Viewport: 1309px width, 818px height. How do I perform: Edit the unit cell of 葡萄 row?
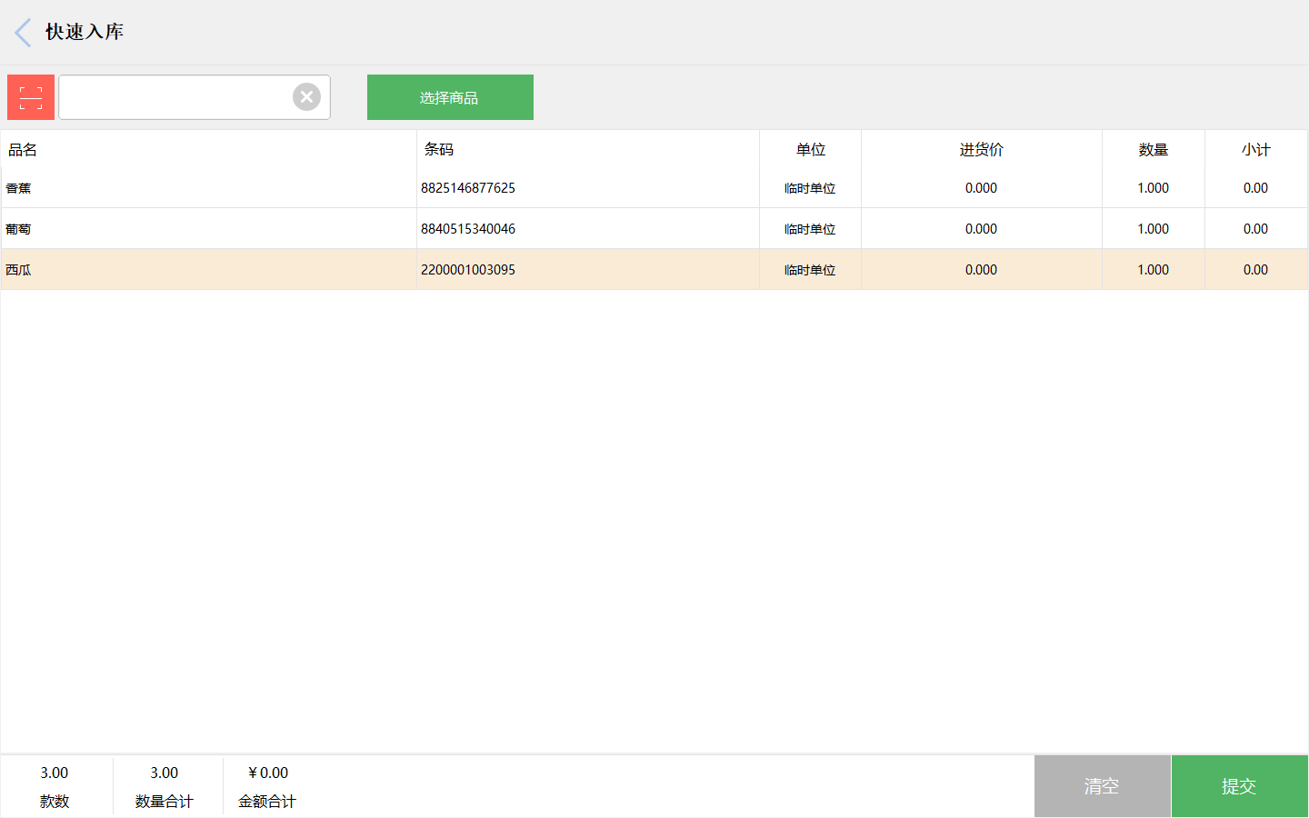click(x=810, y=229)
